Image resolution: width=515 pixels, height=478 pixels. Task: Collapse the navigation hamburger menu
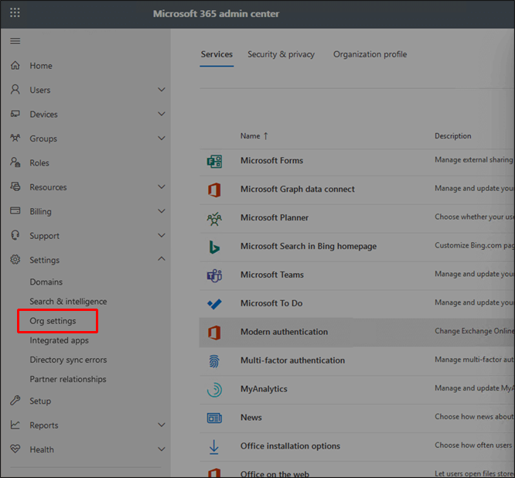(15, 41)
